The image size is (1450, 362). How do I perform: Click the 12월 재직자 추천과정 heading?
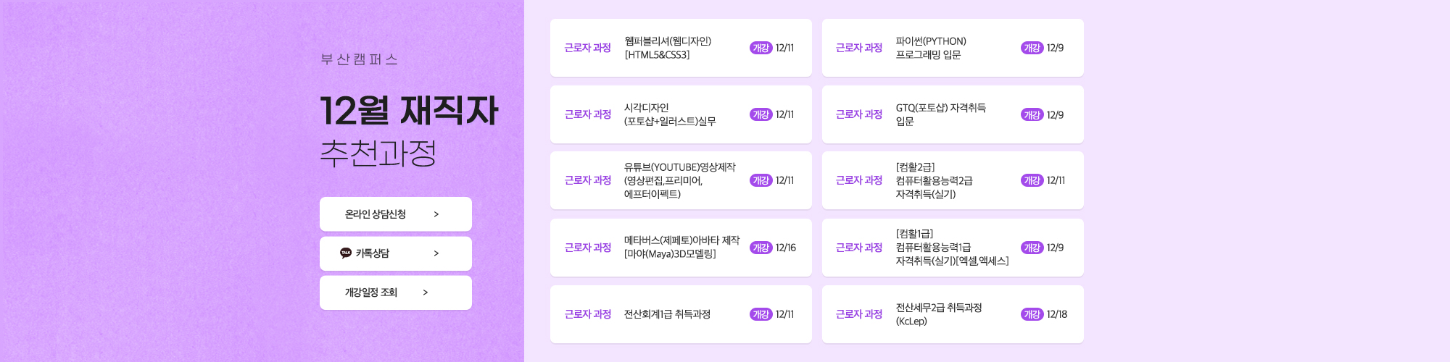[x=409, y=131]
